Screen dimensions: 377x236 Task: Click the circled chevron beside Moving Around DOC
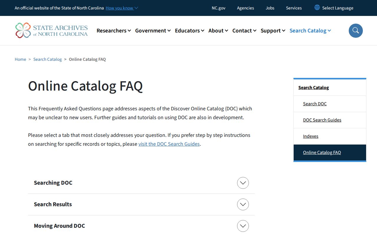click(x=243, y=226)
